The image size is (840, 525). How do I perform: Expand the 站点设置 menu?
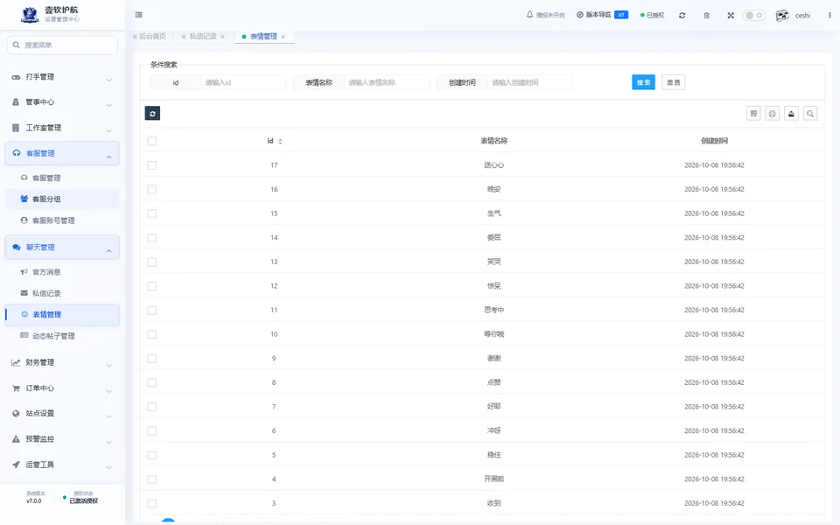62,414
